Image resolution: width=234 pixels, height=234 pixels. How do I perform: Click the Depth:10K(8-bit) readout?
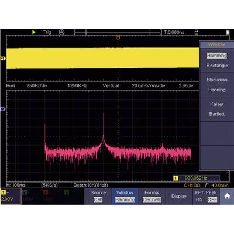91,185
